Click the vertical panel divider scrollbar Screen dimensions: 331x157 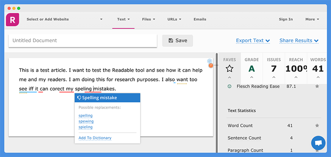(x=217, y=103)
